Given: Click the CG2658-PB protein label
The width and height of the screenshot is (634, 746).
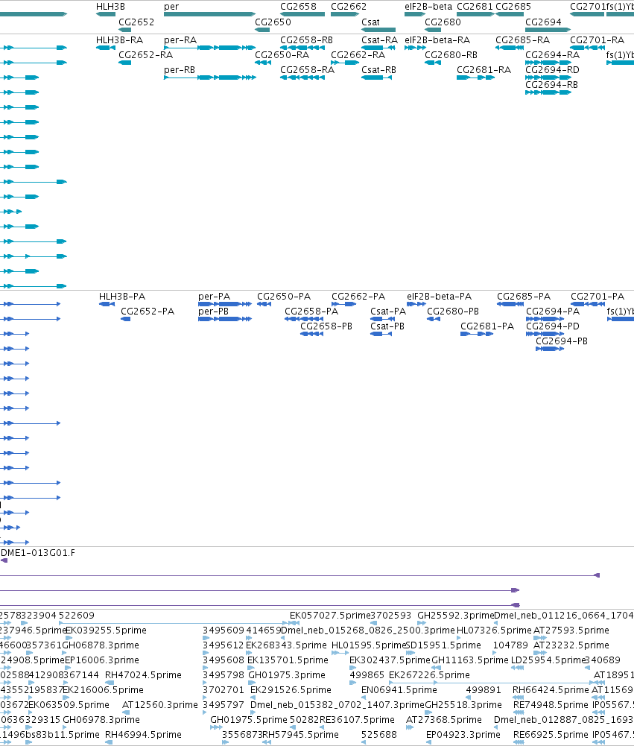Looking at the screenshot, I should 326,326.
